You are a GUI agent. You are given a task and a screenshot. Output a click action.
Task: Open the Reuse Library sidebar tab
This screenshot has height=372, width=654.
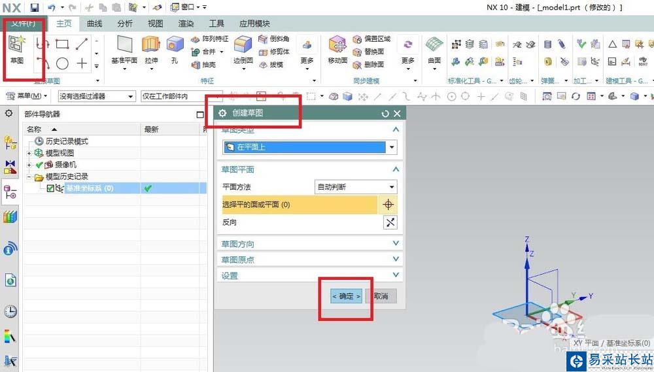pyautogui.click(x=10, y=217)
